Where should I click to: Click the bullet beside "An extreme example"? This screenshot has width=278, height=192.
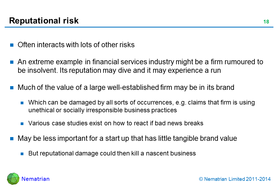[x=12, y=62]
